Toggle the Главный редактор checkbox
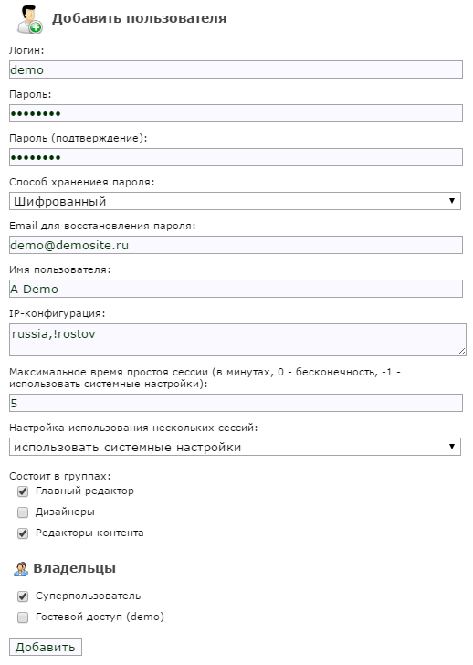473x665 pixels. click(x=23, y=491)
